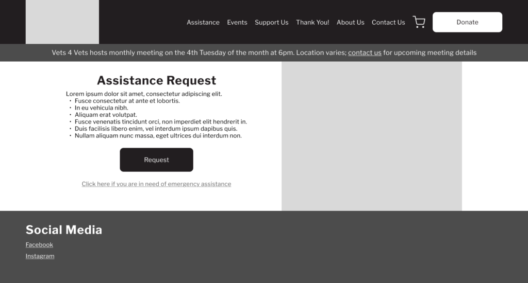Click the Aliquam erat volutpat bullet item
The width and height of the screenshot is (528, 283).
105,115
